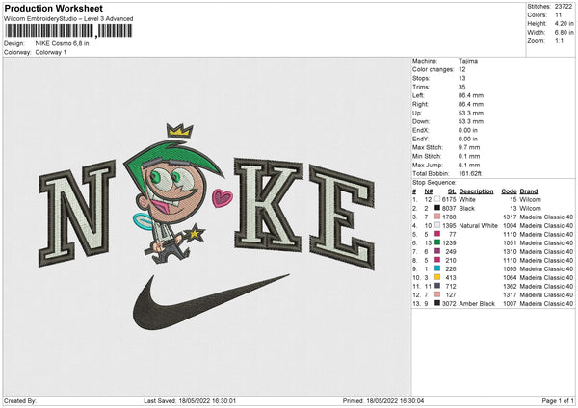Image resolution: width=578 pixels, height=408 pixels.
Task: Select the "EndY:" label
Action: coord(421,139)
